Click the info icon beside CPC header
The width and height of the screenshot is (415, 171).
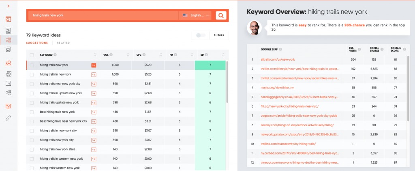coord(144,55)
